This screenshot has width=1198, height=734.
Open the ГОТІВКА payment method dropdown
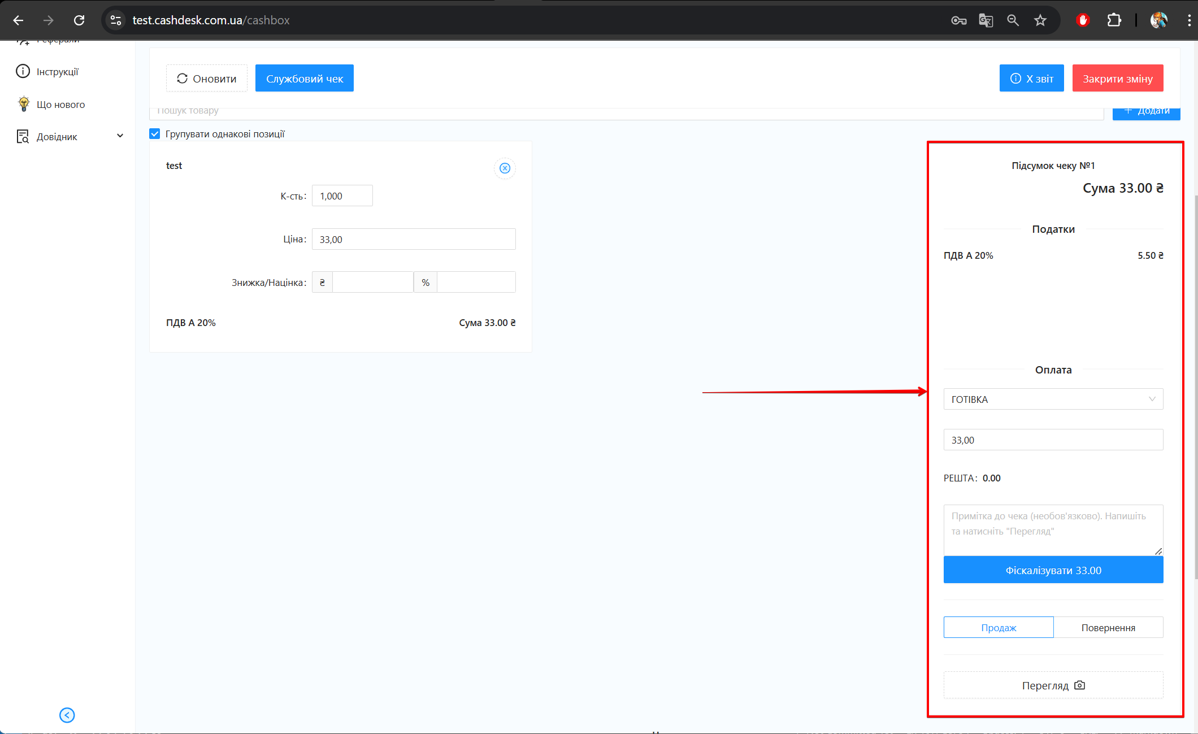(x=1053, y=399)
